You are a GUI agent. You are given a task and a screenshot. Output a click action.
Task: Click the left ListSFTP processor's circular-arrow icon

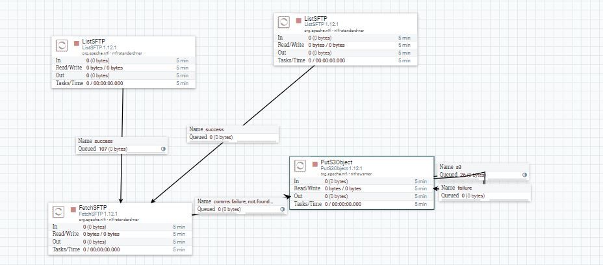tap(62, 45)
